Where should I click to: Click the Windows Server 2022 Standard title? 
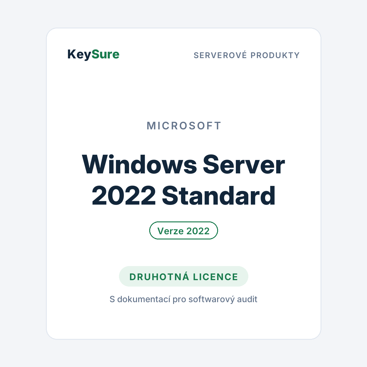pyautogui.click(x=183, y=180)
